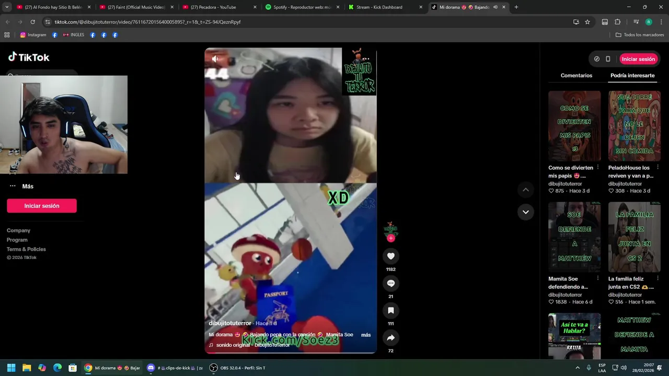Switch to the Pecadora - YouTube tab
Viewport: 669px width, 376px height.
219,7
